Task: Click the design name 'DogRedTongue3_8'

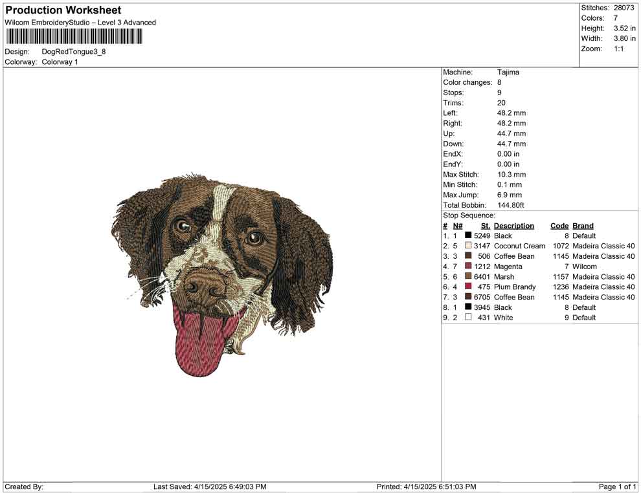Action: coord(74,52)
